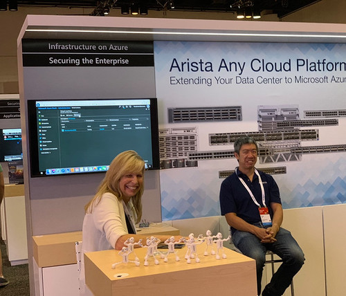Click the help icon in the portal header
This screenshot has height=296, width=346.
[130, 107]
